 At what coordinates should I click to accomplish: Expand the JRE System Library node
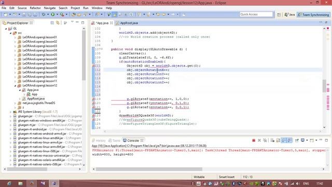(x=10, y=112)
